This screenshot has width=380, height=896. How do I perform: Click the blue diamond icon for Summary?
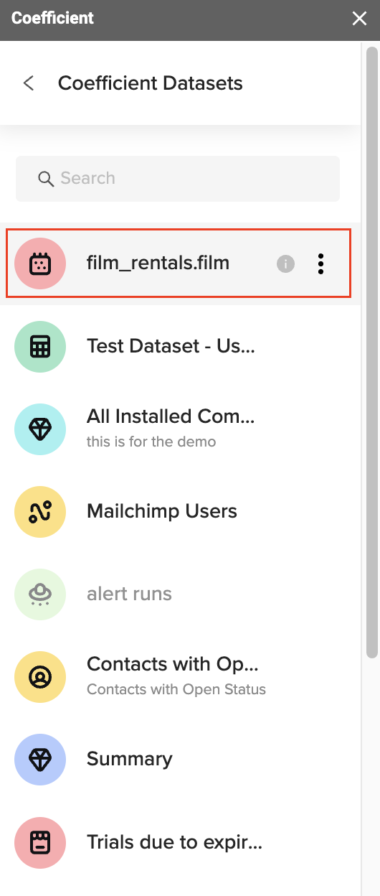pyautogui.click(x=40, y=760)
